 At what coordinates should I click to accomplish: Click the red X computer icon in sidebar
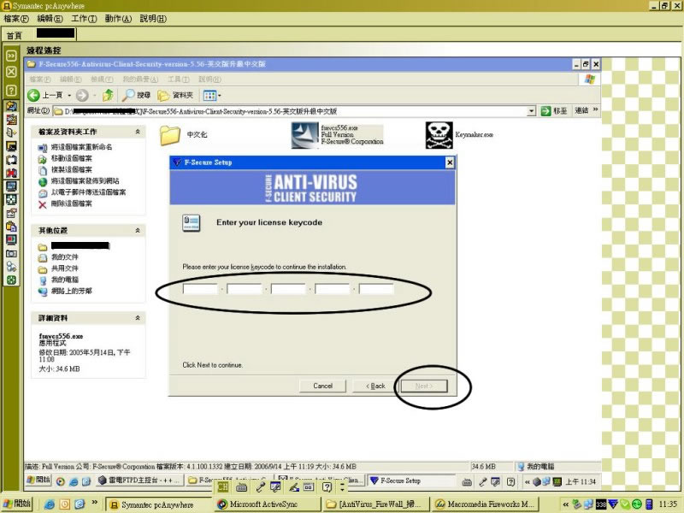tap(11, 173)
